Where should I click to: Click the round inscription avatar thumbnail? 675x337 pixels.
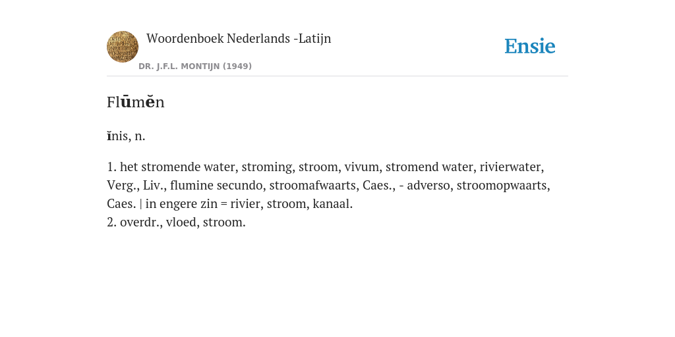[x=123, y=47]
